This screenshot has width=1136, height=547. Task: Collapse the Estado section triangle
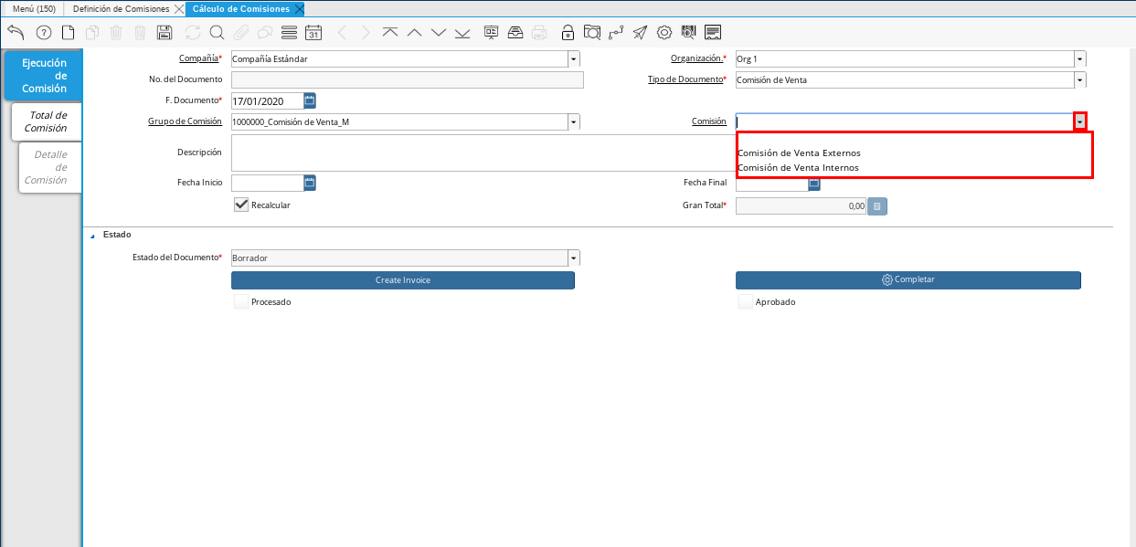(x=91, y=236)
